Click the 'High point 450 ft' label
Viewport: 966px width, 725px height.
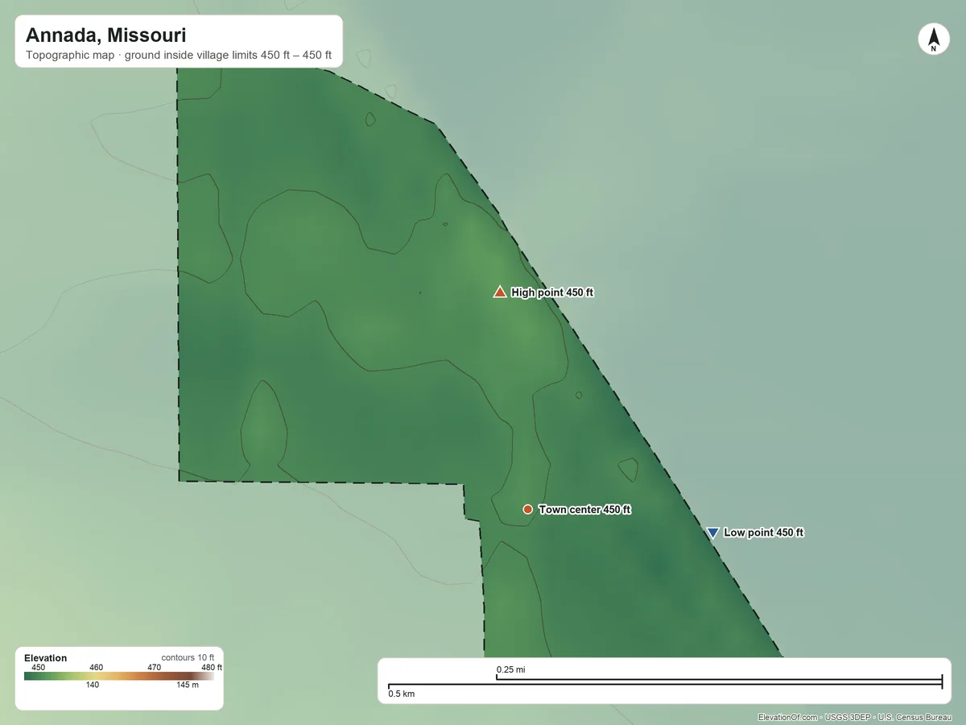(552, 292)
